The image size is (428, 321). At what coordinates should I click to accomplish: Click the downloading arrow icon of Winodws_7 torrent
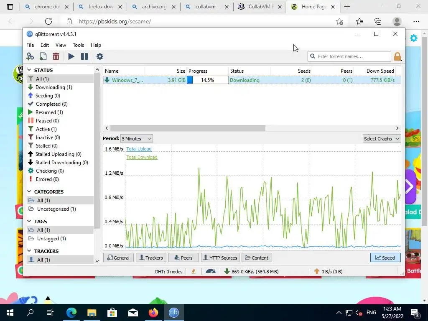[x=107, y=80]
